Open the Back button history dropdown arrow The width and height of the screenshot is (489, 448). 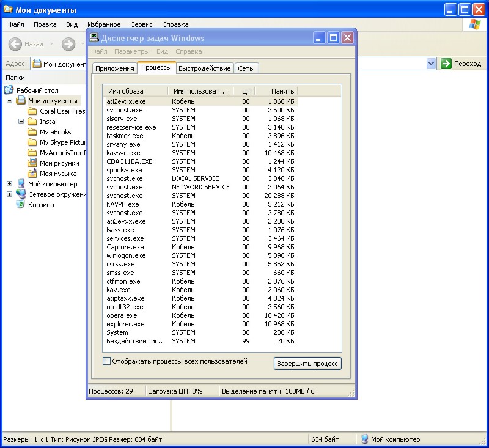point(51,44)
